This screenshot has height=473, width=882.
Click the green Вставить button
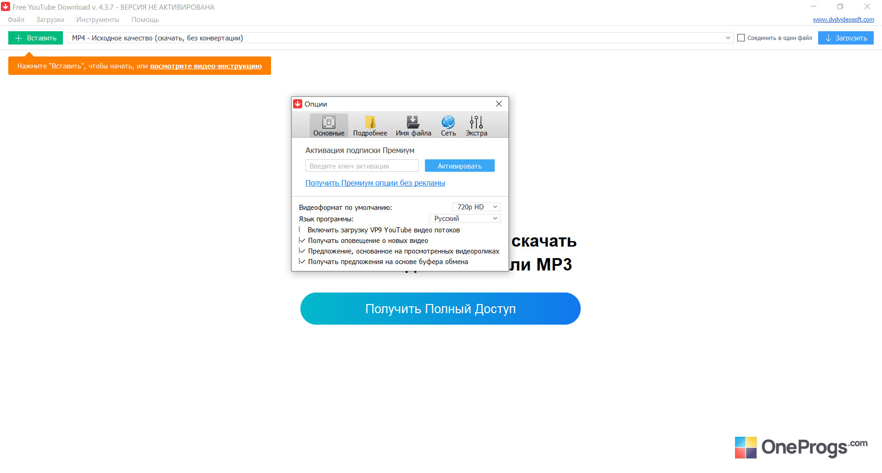(x=35, y=38)
